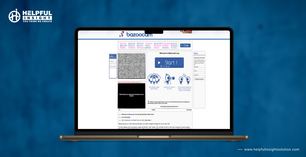
Task: Click bubble icon beside 'Welcome to Bazoocam' line
Action: point(120,114)
